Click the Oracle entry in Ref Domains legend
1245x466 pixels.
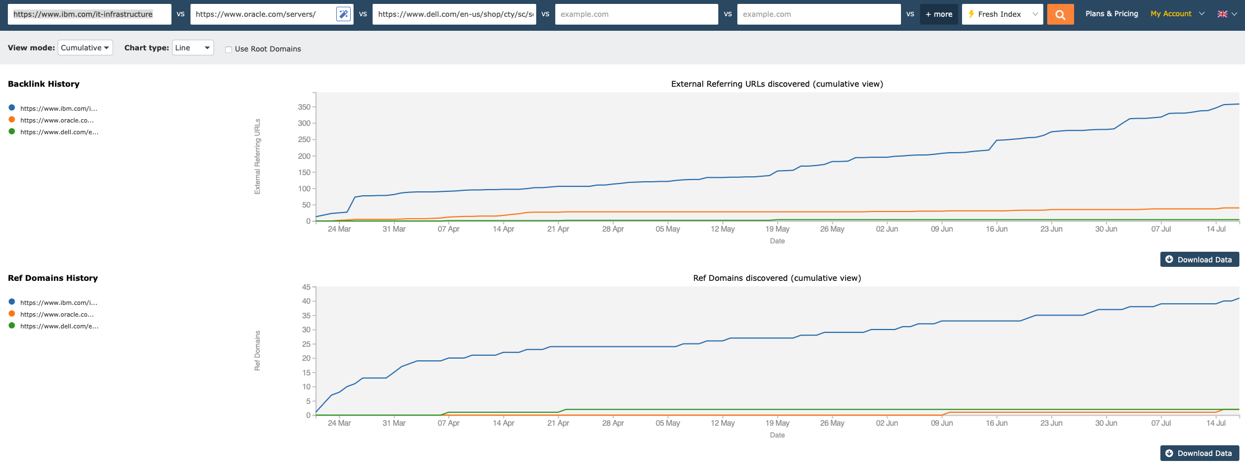click(x=57, y=314)
